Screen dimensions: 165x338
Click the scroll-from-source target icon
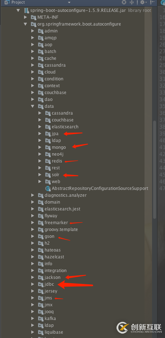point(124,2)
